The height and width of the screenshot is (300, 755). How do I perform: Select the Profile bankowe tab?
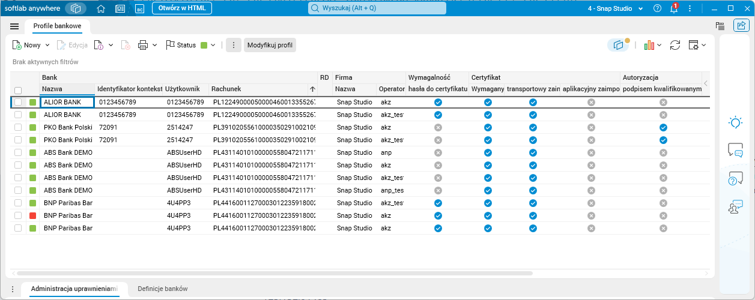tap(57, 26)
